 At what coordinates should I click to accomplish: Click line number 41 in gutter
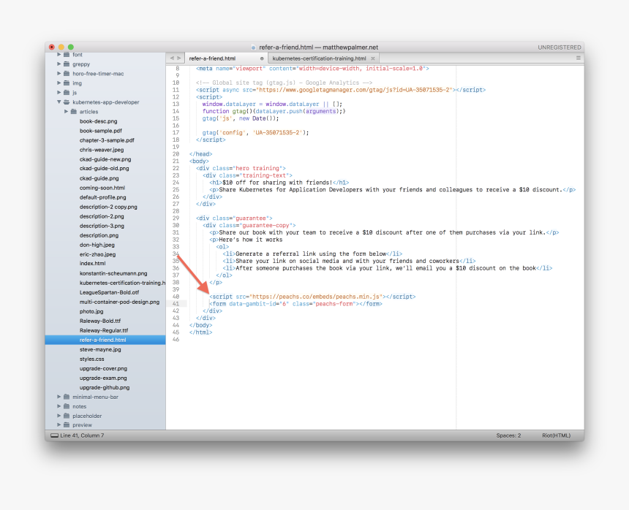click(x=176, y=304)
